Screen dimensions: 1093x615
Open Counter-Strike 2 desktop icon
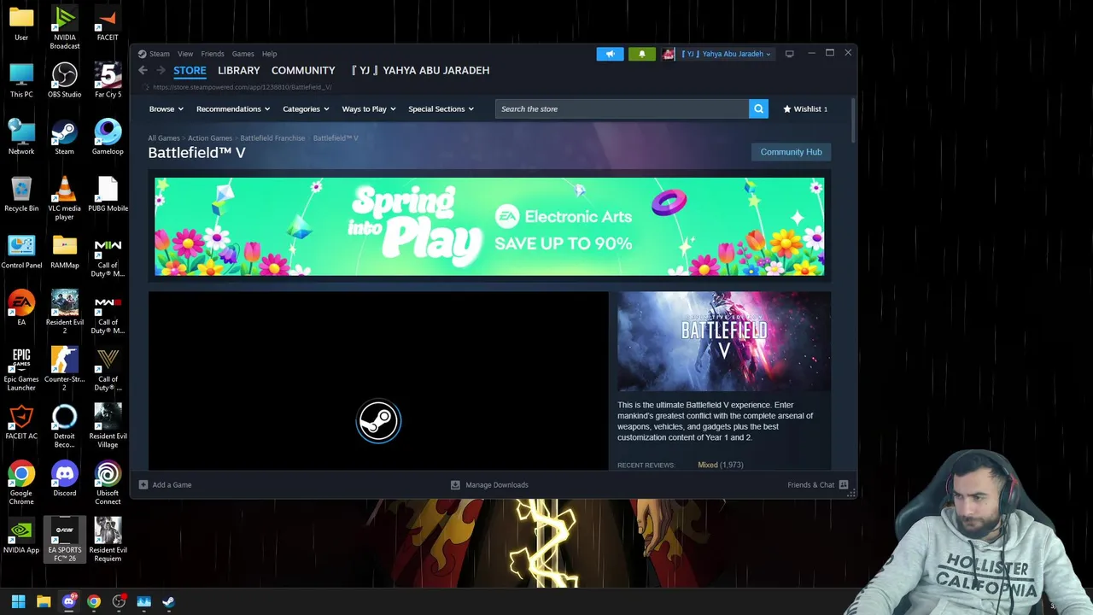[64, 369]
